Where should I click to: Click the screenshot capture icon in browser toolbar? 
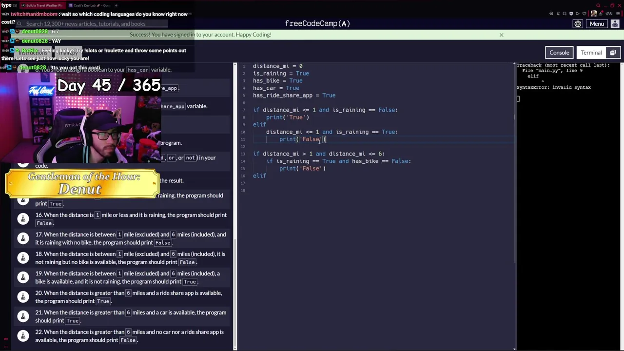coord(565,14)
